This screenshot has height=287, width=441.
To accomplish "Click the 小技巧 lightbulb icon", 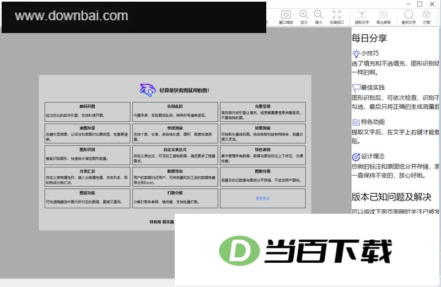I will tap(356, 53).
